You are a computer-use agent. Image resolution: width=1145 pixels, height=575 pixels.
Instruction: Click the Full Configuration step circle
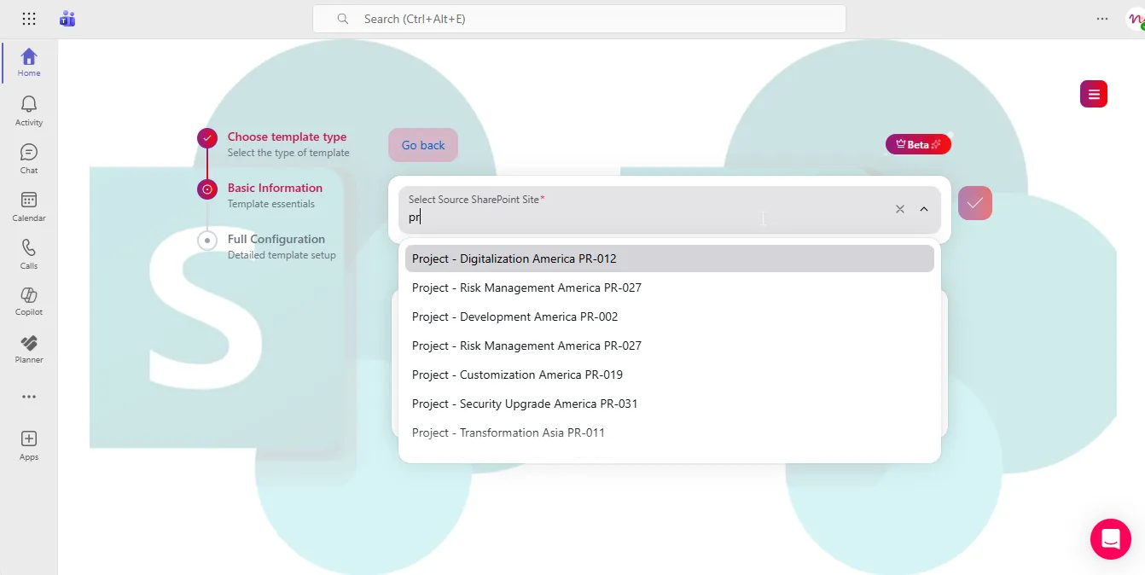207,241
